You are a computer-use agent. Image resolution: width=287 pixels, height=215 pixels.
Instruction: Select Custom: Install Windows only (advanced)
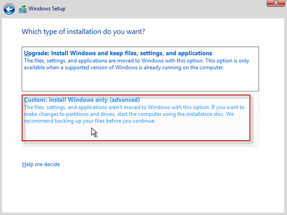[x=140, y=120]
